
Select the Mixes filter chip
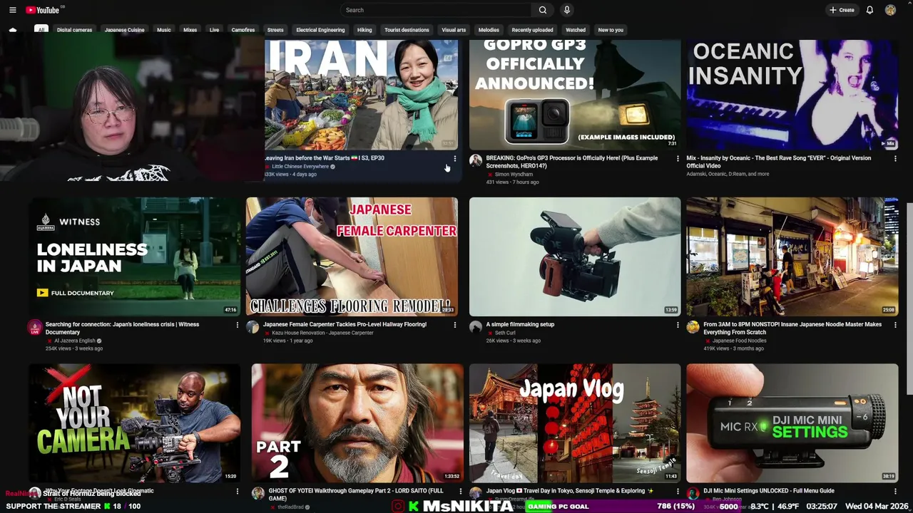(190, 30)
